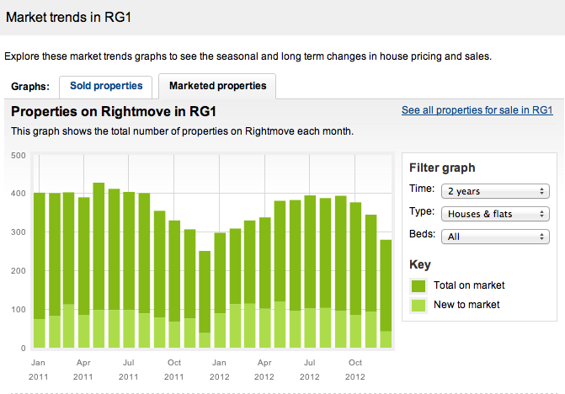565x394 pixels.
Task: Click the 'Apr 2011' x-axis label
Action: [x=83, y=370]
